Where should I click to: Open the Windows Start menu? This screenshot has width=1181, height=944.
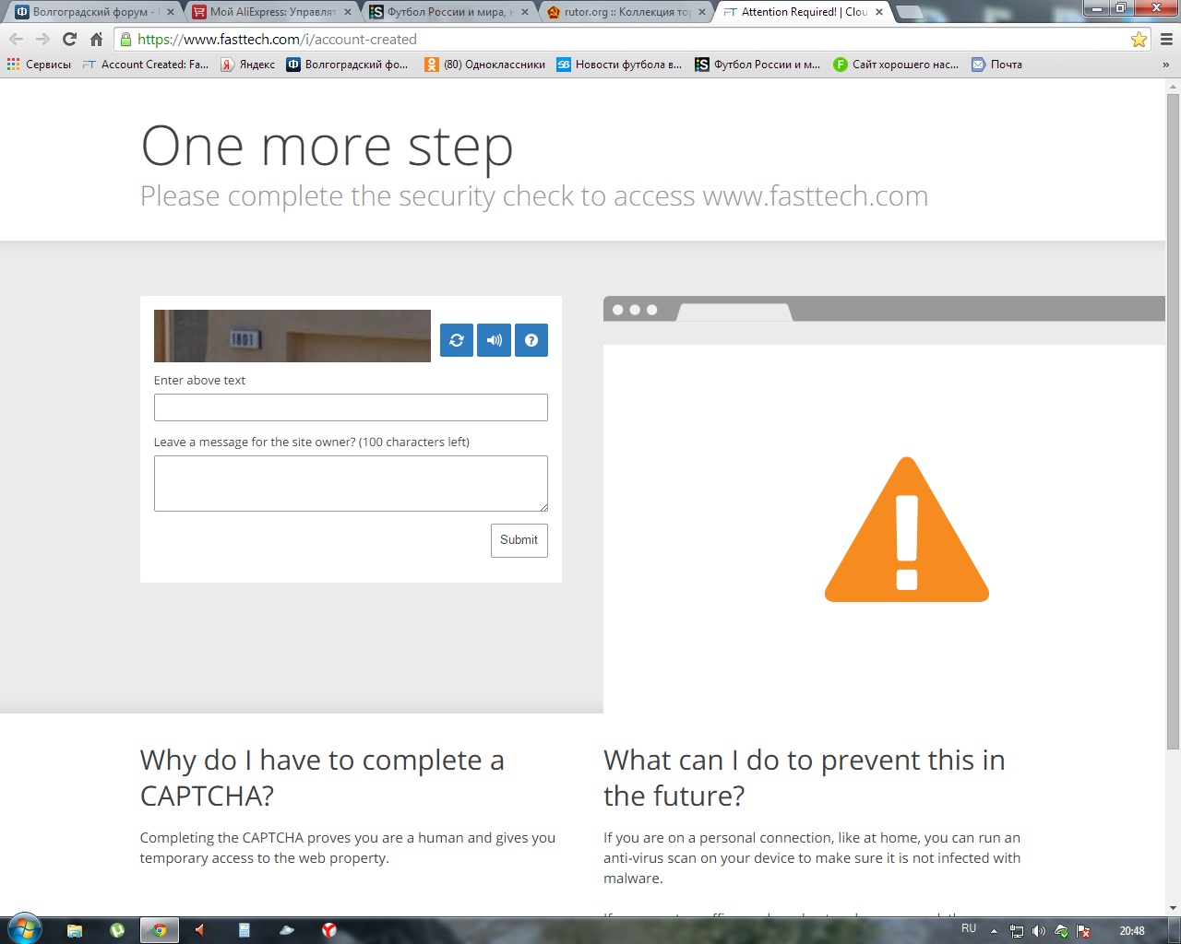click(x=24, y=929)
